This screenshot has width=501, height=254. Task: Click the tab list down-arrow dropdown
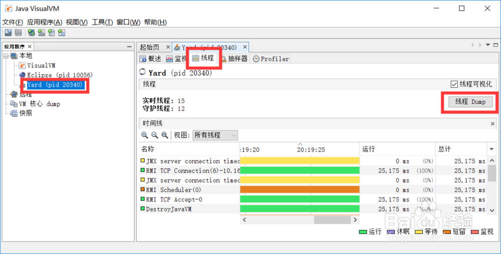point(488,45)
